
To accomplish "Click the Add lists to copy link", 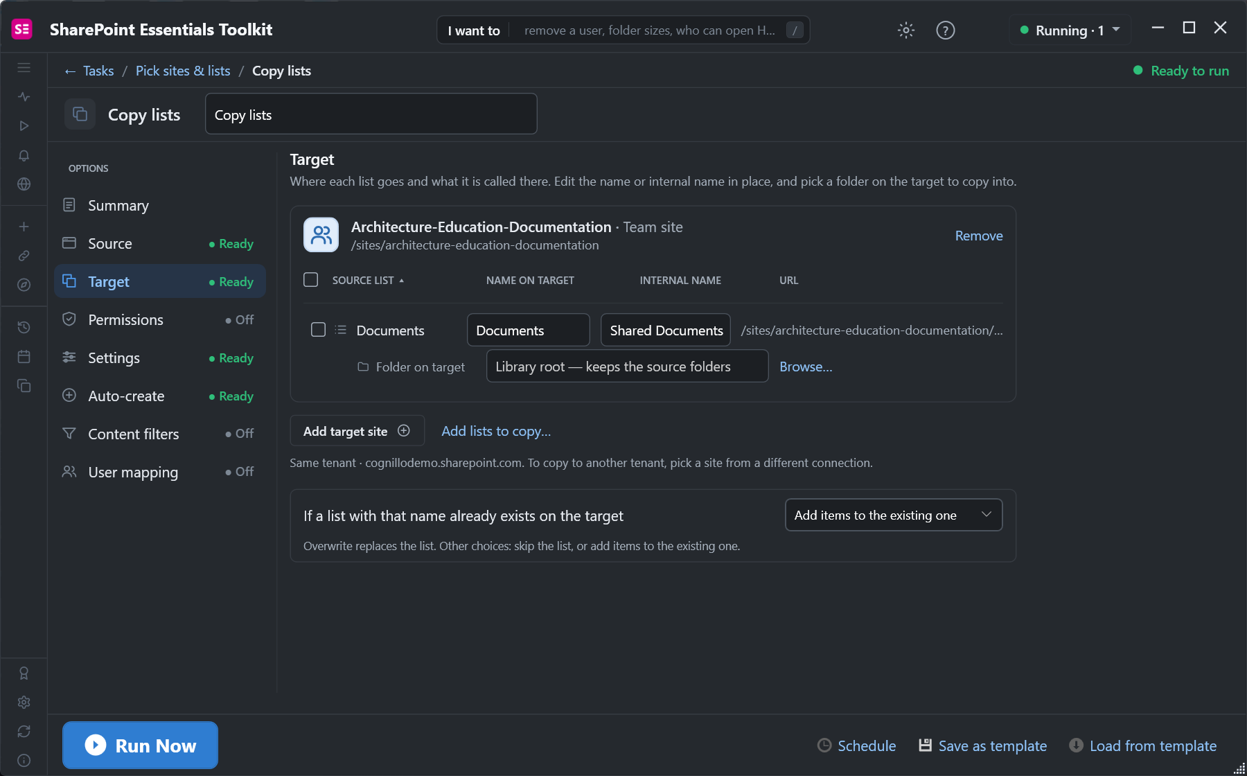I will coord(496,431).
